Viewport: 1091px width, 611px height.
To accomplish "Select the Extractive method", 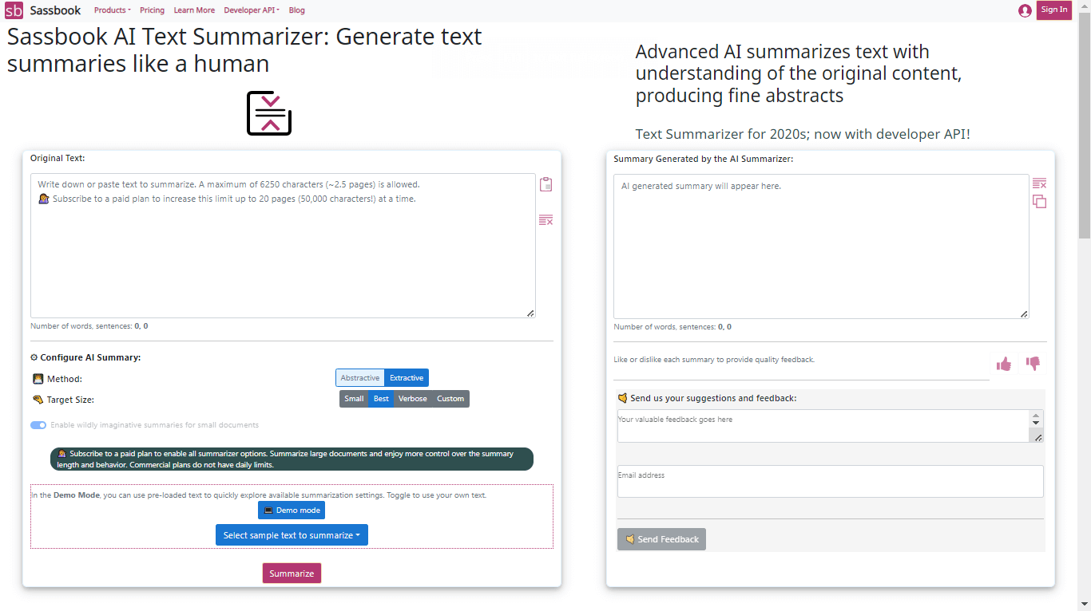I will pos(407,378).
